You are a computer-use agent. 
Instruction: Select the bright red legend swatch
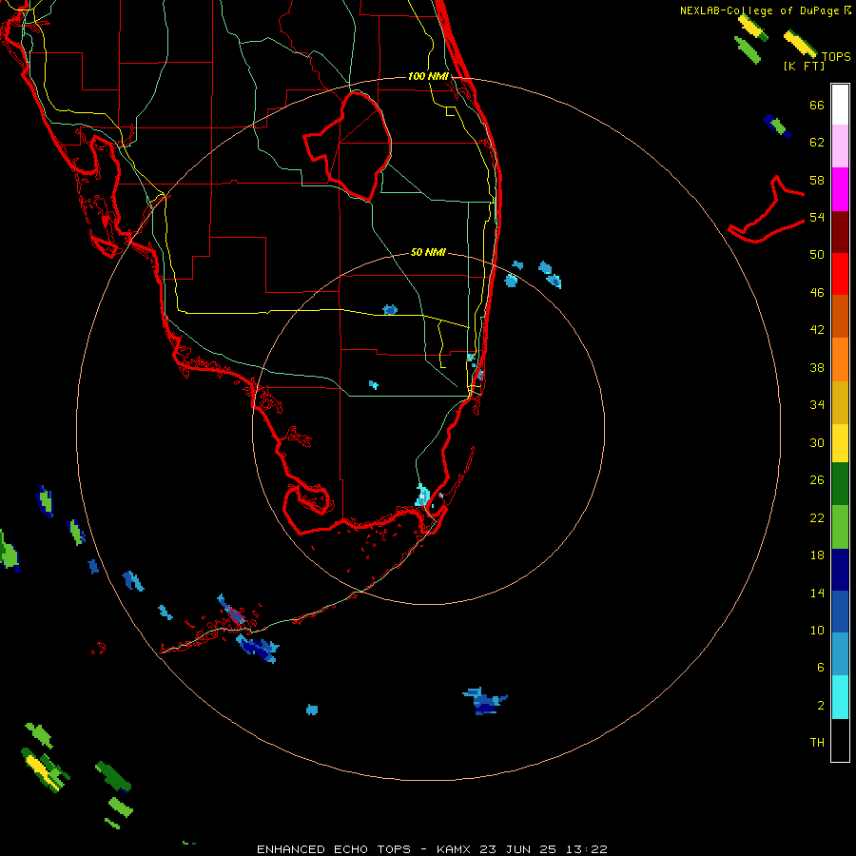(x=840, y=274)
